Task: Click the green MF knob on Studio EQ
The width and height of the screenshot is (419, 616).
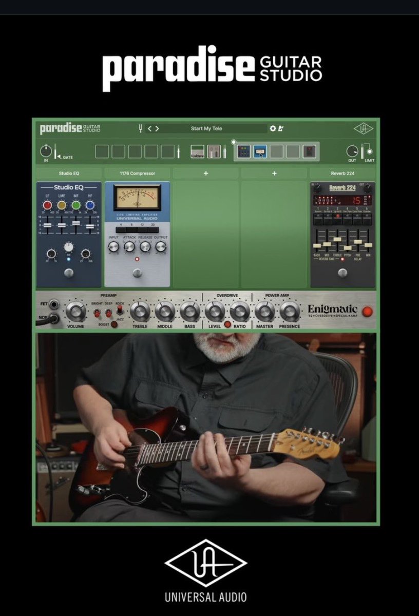Action: coord(76,205)
